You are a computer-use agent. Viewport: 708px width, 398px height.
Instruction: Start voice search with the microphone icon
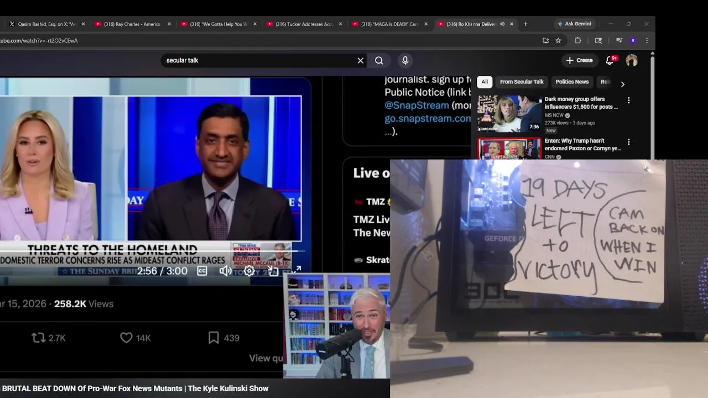pyautogui.click(x=405, y=60)
